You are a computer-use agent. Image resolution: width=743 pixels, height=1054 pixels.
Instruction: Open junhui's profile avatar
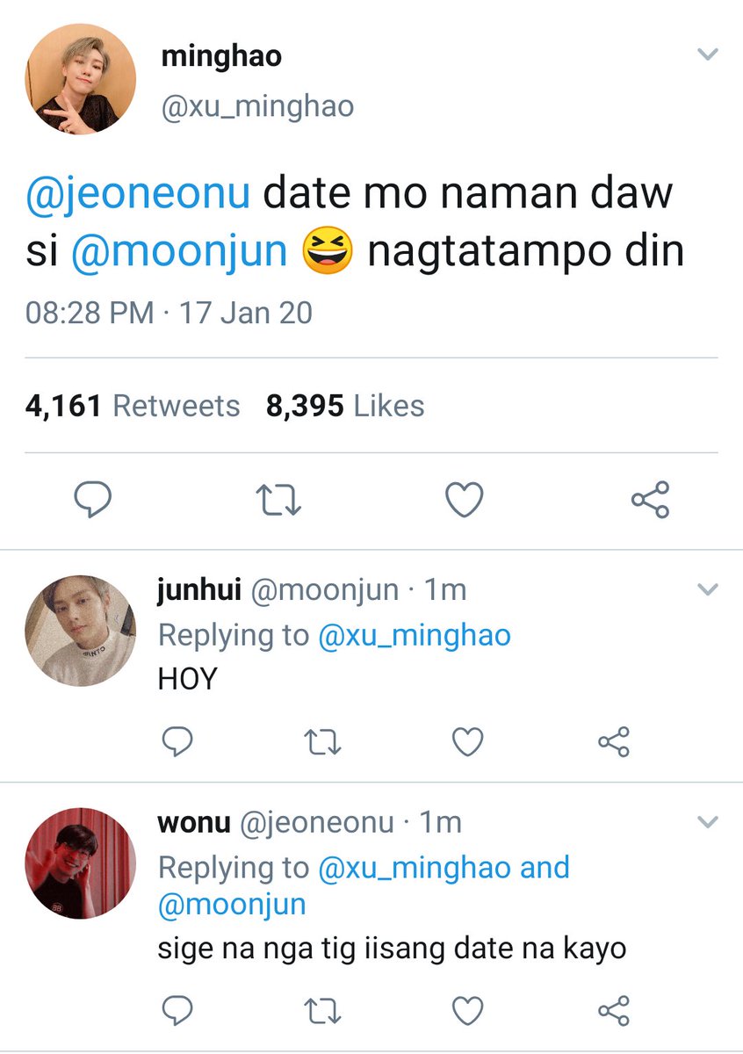[81, 631]
